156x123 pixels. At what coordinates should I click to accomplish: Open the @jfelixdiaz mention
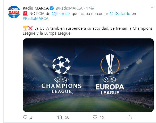(63, 13)
